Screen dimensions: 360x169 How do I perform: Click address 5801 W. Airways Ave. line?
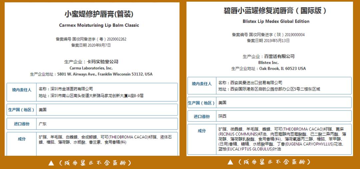coord(91,74)
